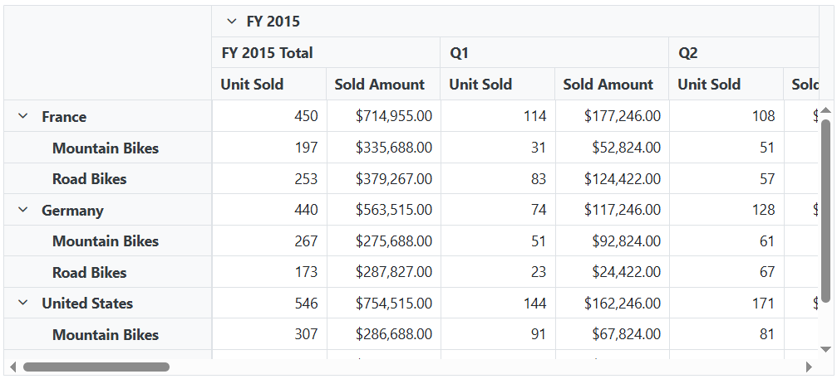The width and height of the screenshot is (837, 379).
Task: Select Road Bikes row under Germany
Action: click(x=90, y=273)
